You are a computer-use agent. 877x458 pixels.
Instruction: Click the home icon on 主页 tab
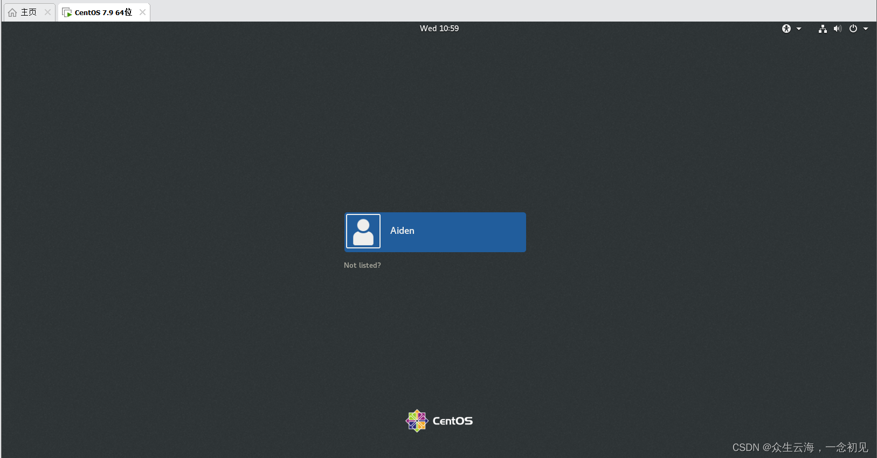(x=12, y=12)
